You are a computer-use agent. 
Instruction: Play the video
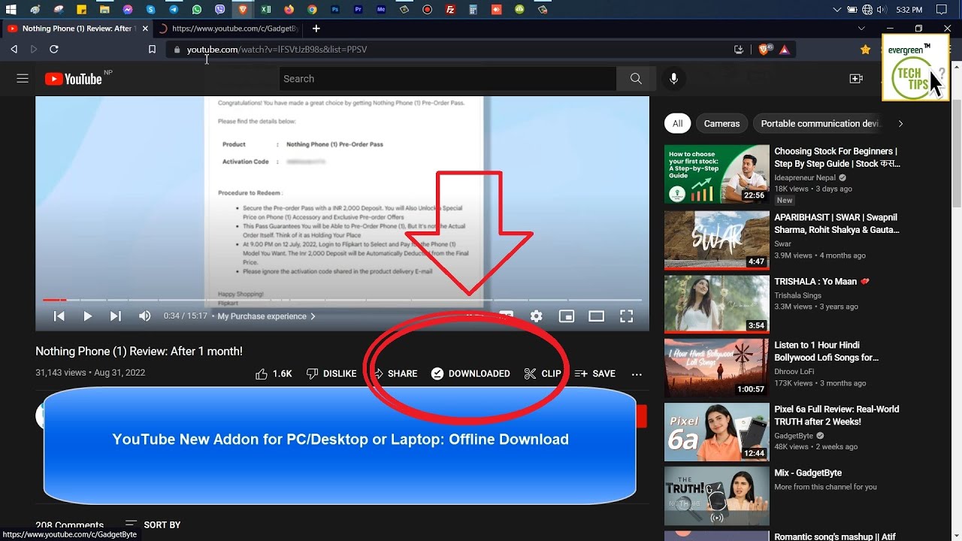pyautogui.click(x=87, y=316)
